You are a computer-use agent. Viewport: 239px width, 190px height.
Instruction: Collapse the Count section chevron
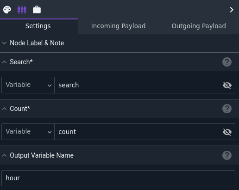(x=4, y=109)
